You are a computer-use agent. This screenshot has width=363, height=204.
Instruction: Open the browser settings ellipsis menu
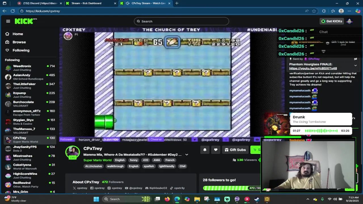coord(349,11)
